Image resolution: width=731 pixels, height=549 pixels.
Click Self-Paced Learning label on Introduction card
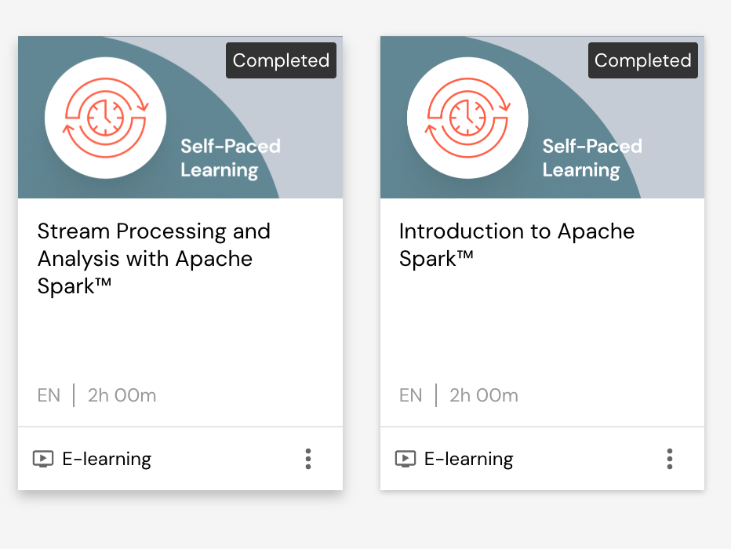(592, 158)
